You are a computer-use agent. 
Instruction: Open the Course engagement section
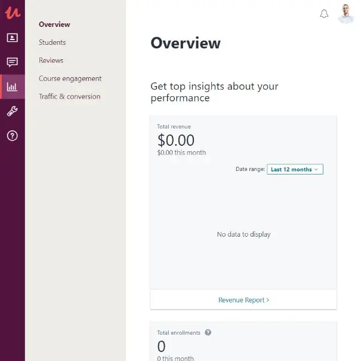click(x=70, y=78)
